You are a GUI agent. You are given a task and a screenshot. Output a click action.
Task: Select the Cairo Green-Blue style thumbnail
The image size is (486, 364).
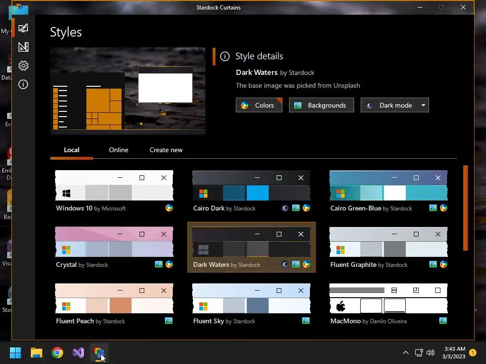point(388,185)
